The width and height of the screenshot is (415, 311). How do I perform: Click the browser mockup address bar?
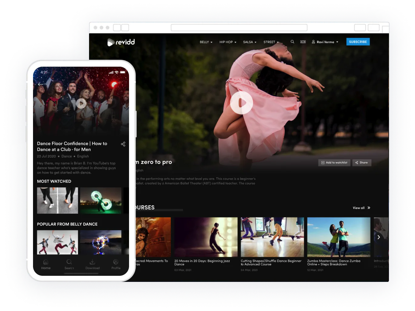pos(239,28)
